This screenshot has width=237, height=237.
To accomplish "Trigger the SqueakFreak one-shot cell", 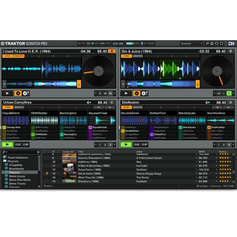I will tap(102, 128).
